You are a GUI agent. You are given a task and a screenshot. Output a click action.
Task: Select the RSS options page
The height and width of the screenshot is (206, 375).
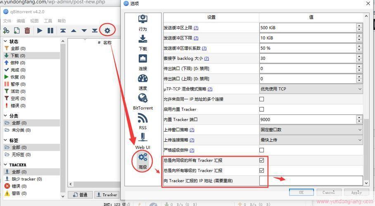pyautogui.click(x=143, y=122)
